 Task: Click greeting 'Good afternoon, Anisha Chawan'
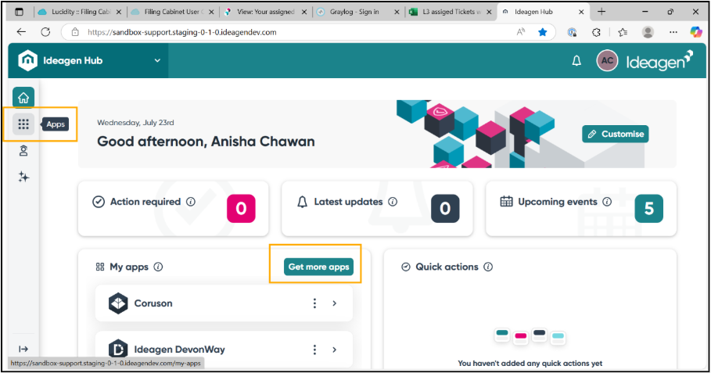coord(206,142)
